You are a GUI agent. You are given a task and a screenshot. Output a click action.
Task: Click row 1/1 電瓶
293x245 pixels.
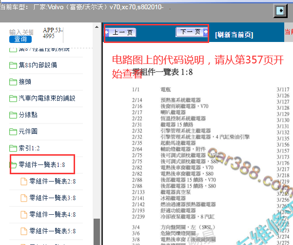[151, 90]
